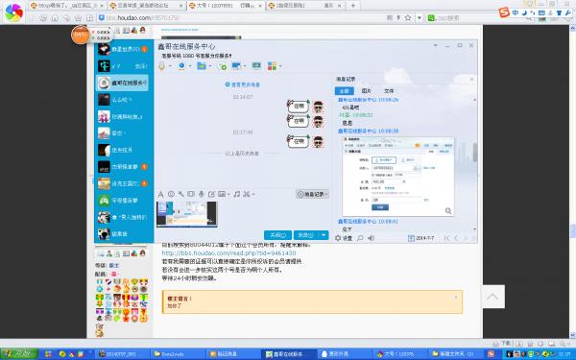576x360 pixels.
Task: Open the date picker showing 2014-7-7
Action: point(421,238)
